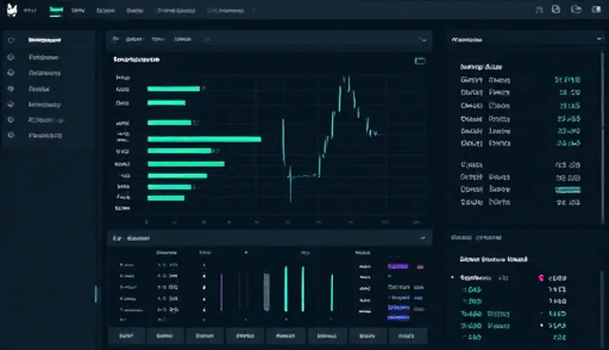The image size is (609, 350).
Task: Select the green underlined active top navigation tab
Action: [56, 10]
